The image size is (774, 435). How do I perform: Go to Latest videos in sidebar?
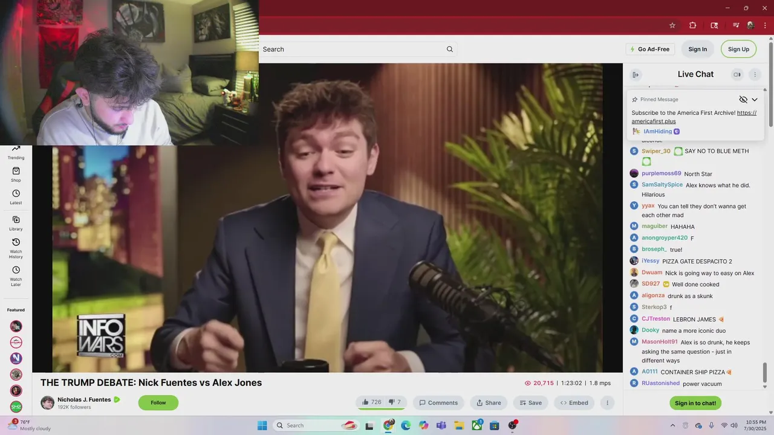click(16, 197)
